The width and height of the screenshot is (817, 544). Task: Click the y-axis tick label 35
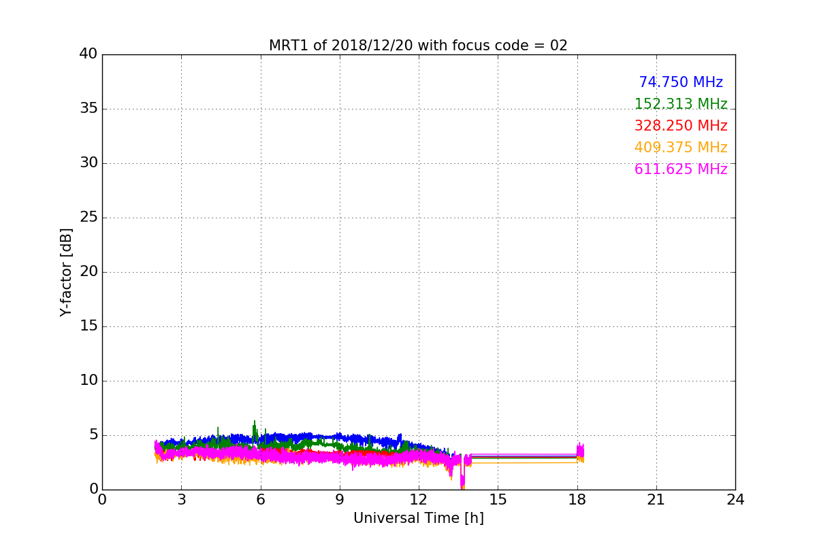[88, 109]
